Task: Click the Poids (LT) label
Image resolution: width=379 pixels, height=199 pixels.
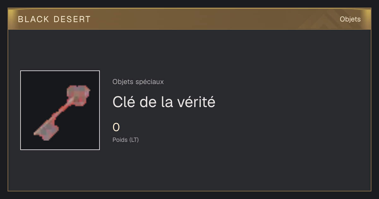Action: pyautogui.click(x=126, y=140)
